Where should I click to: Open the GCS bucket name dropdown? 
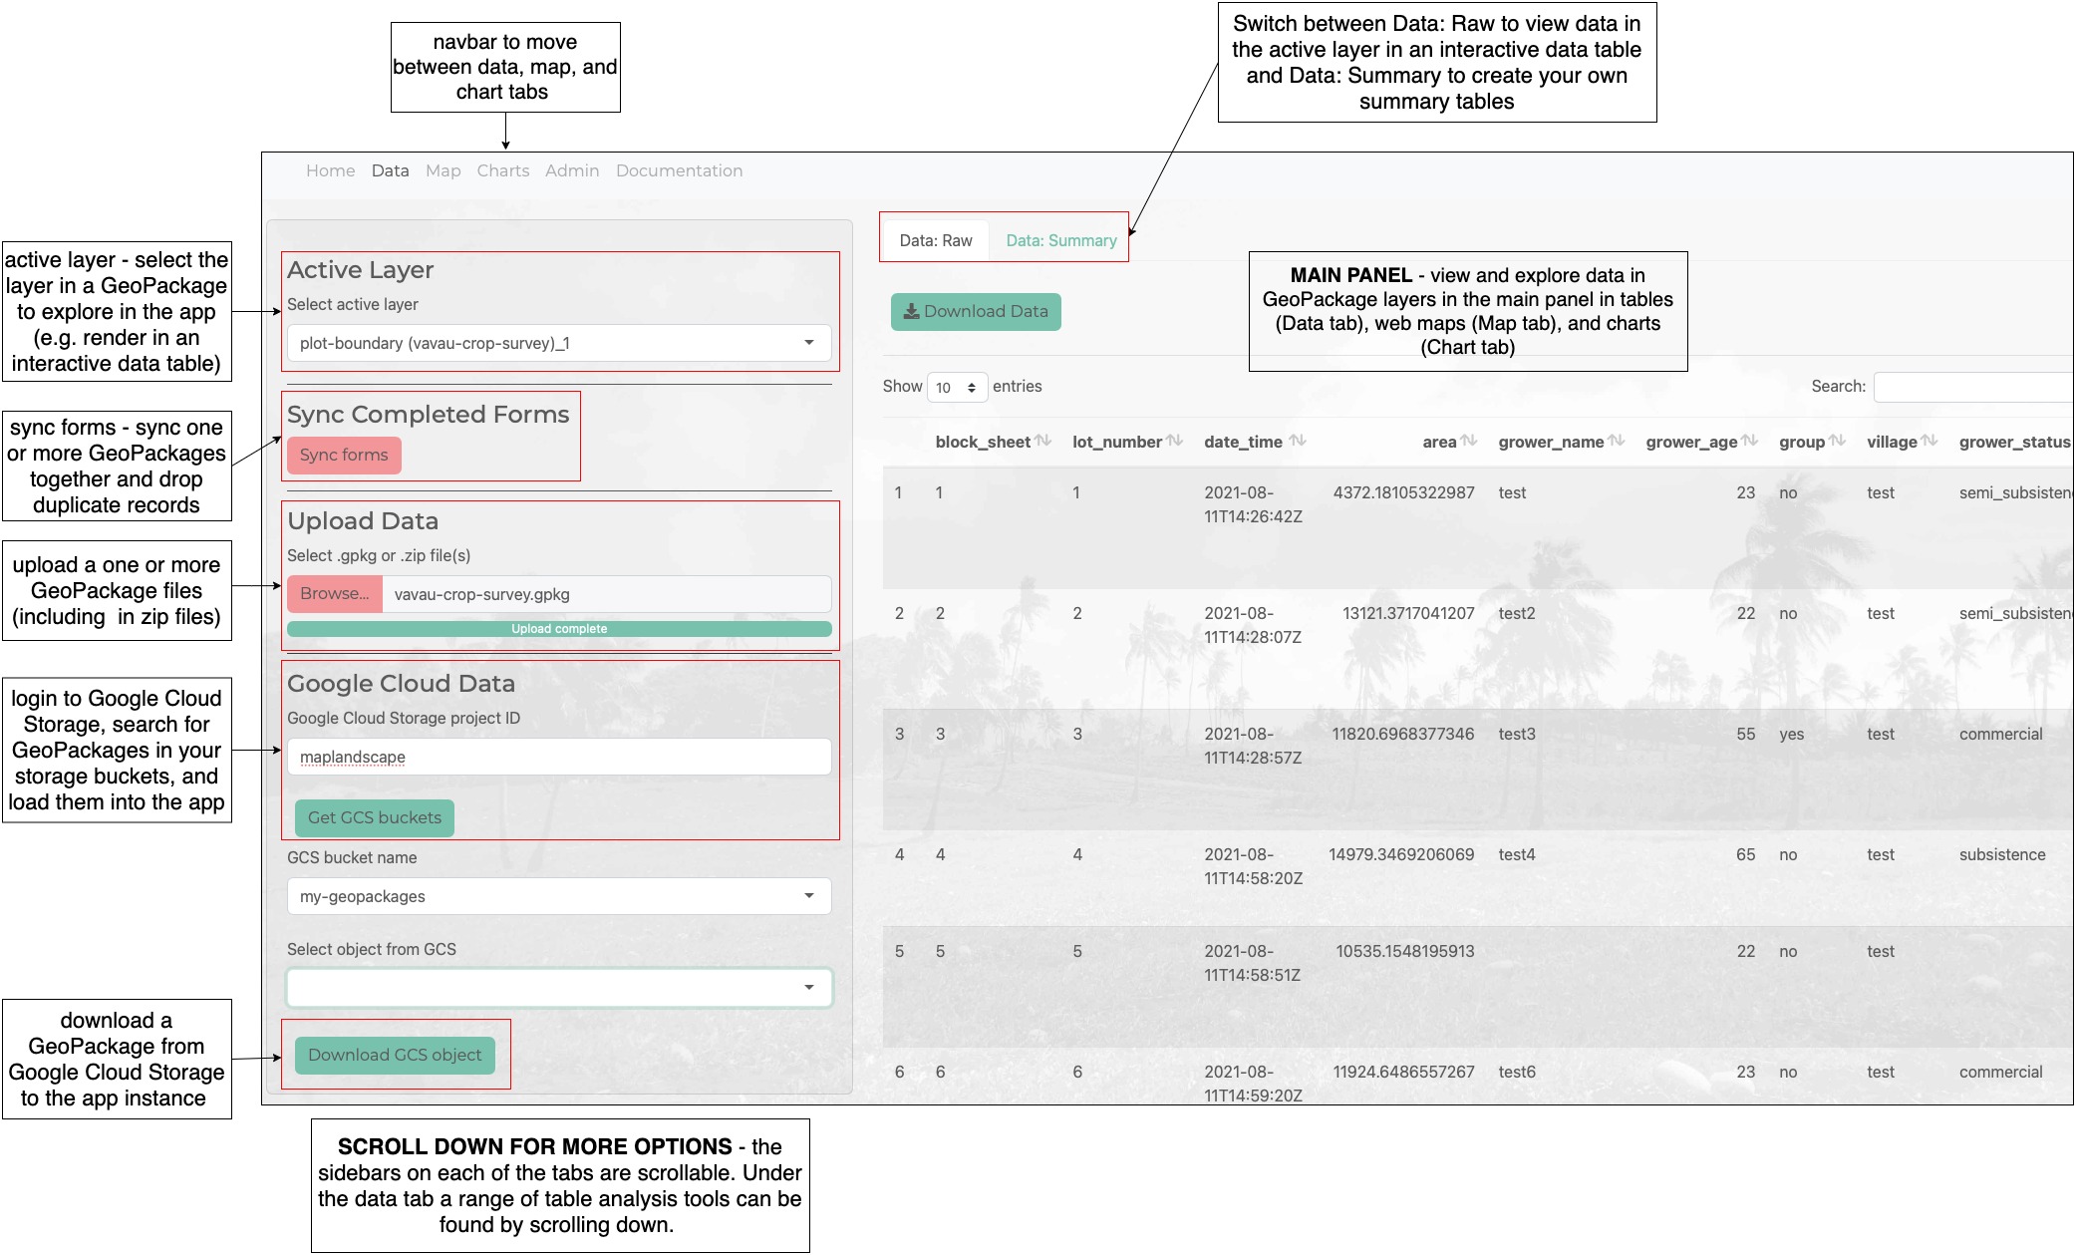pos(559,896)
